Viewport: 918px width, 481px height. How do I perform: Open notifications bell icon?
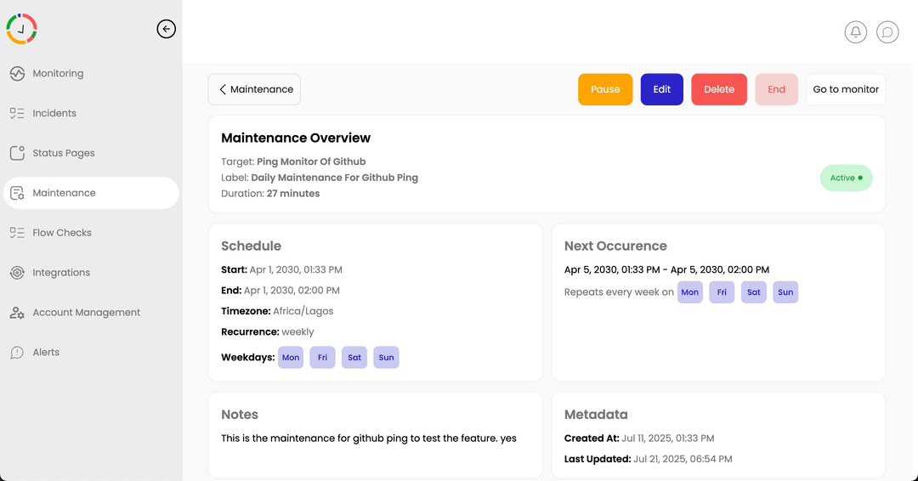855,31
